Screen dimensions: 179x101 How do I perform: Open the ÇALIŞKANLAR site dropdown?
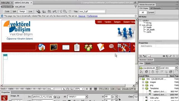pos(157,68)
